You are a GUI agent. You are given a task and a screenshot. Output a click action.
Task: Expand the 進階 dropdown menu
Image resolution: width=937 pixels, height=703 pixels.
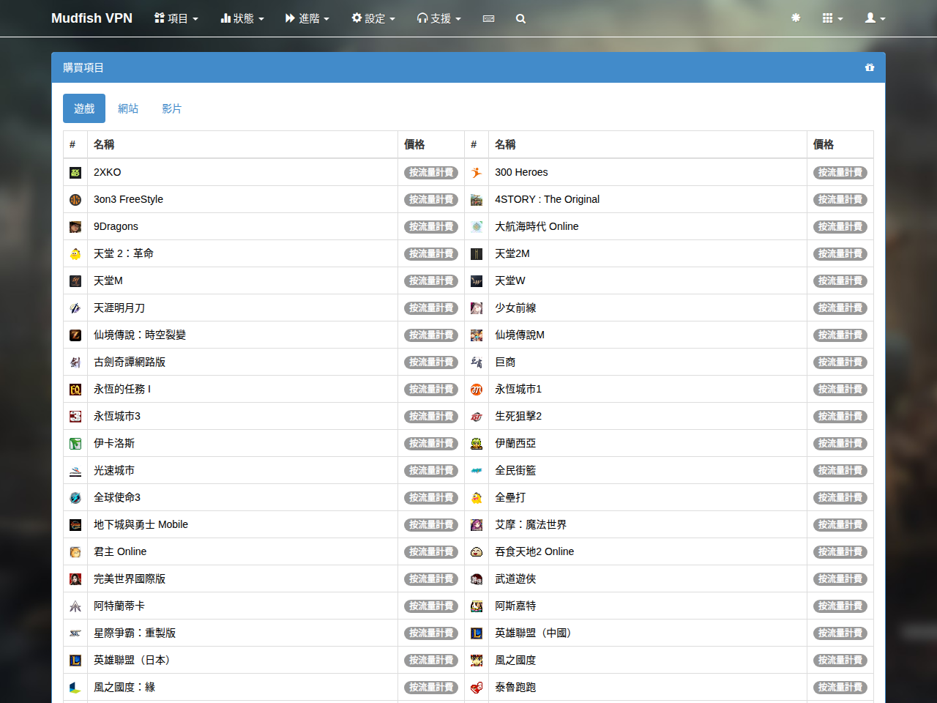pos(307,18)
